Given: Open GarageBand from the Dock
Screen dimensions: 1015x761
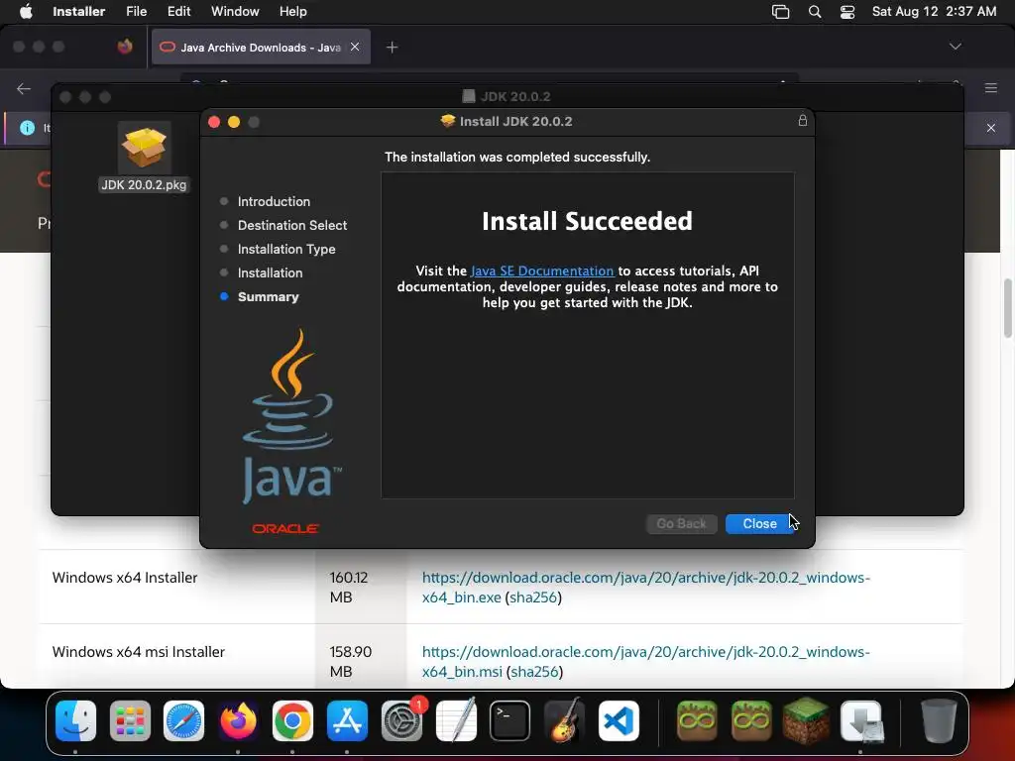Looking at the screenshot, I should point(564,720).
